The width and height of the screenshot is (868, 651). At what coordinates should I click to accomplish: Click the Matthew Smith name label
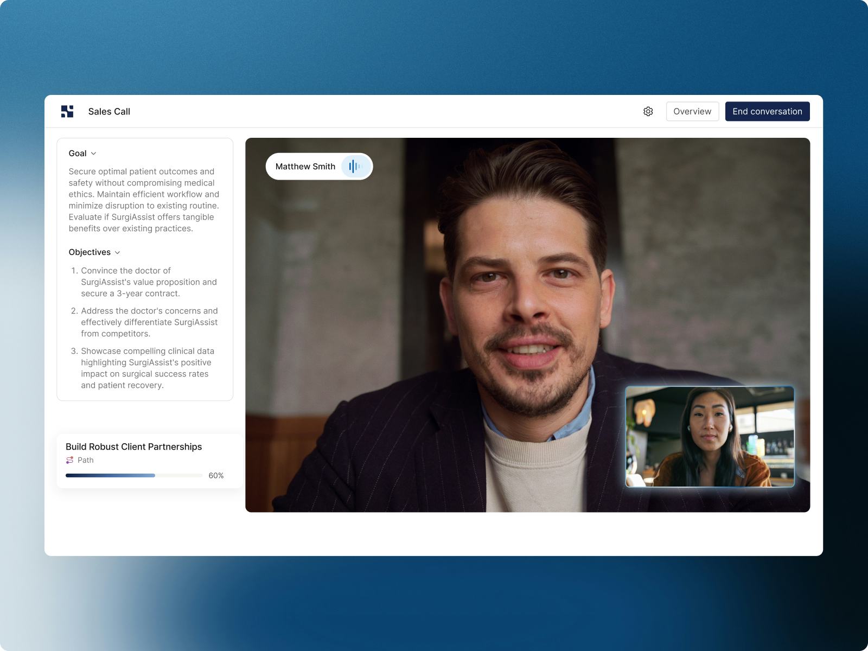point(305,167)
